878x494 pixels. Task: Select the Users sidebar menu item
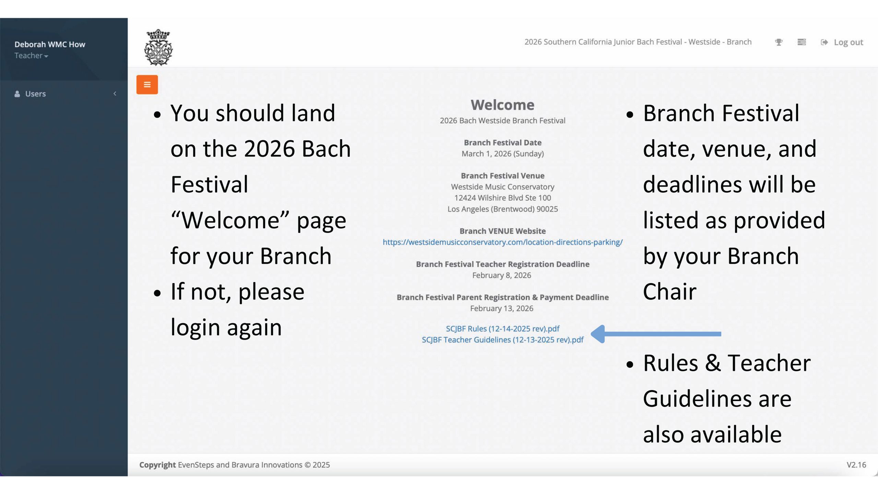click(x=35, y=94)
